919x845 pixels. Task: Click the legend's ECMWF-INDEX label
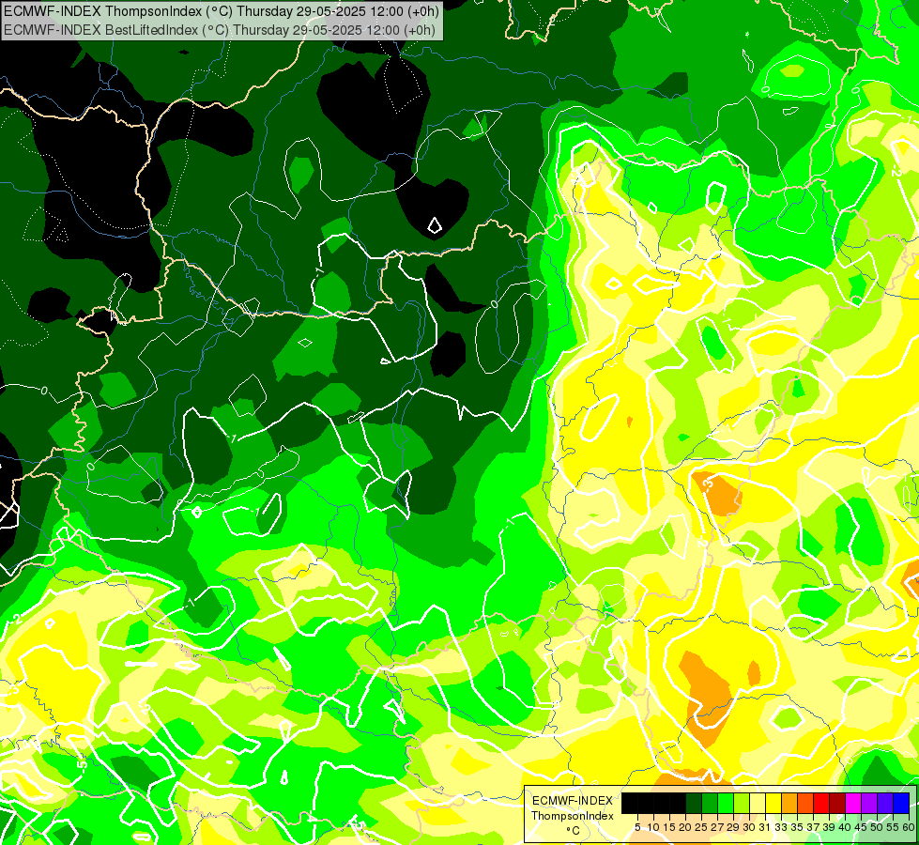pyautogui.click(x=573, y=801)
